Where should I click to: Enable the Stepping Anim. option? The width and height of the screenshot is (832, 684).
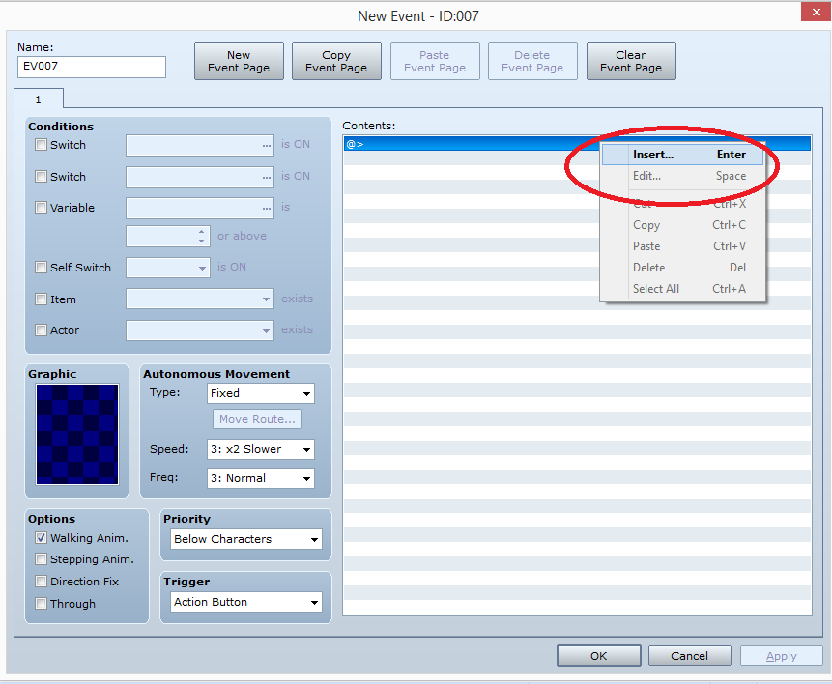click(41, 558)
